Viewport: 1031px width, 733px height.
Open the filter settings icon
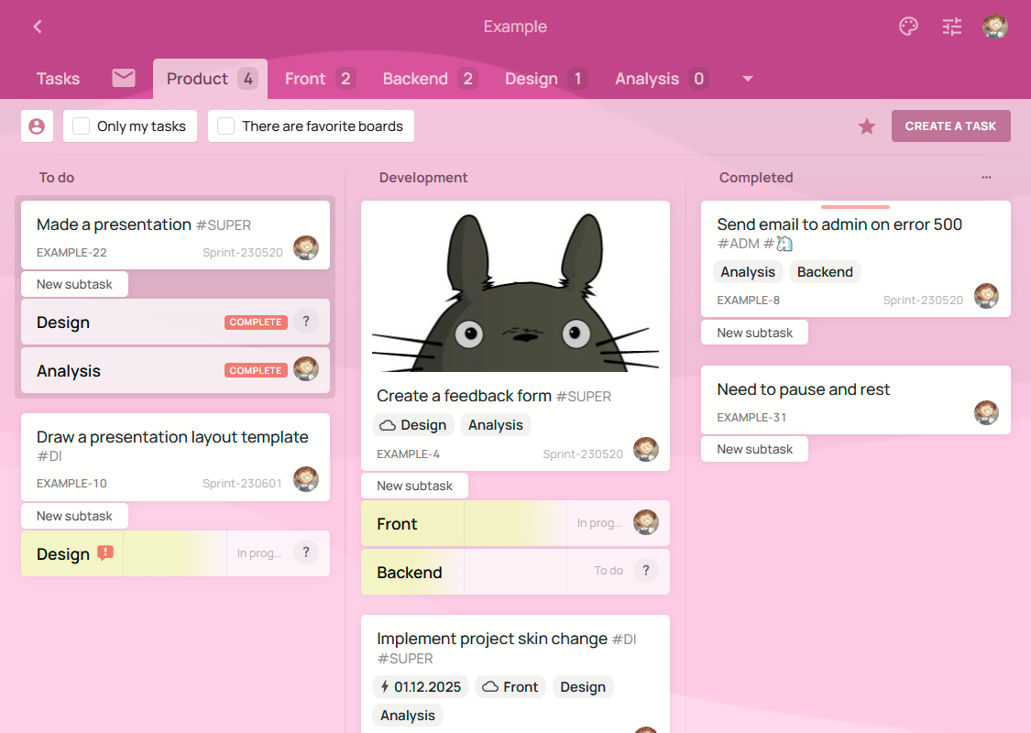[x=952, y=27]
